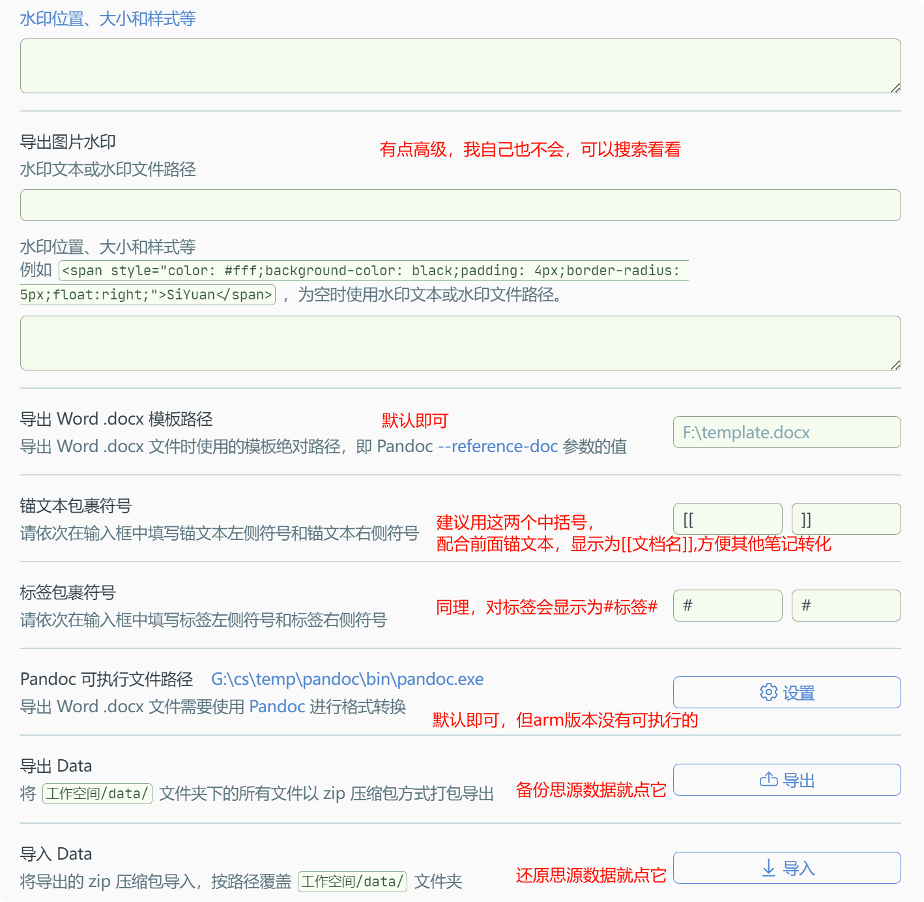This screenshot has height=902, width=924.
Task: Click the blue 水印位置、大小和样式等 heading
Action: (x=108, y=18)
